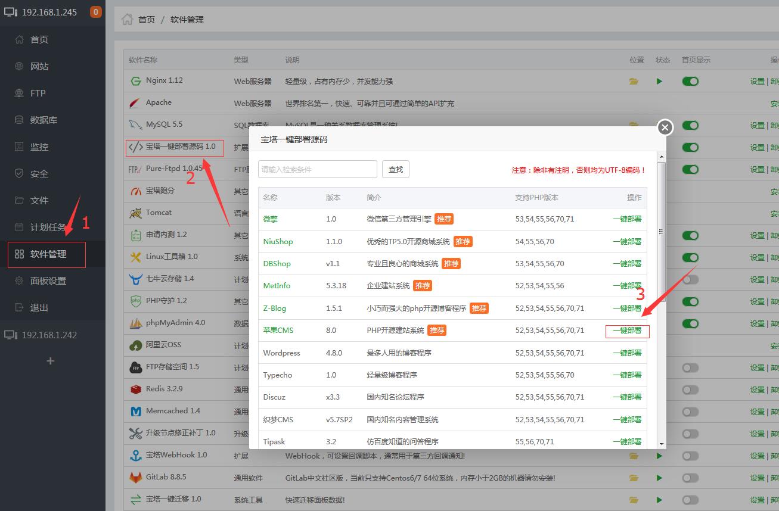This screenshot has width=779, height=511.
Task: Enable Redis homepage display switch
Action: tap(690, 390)
